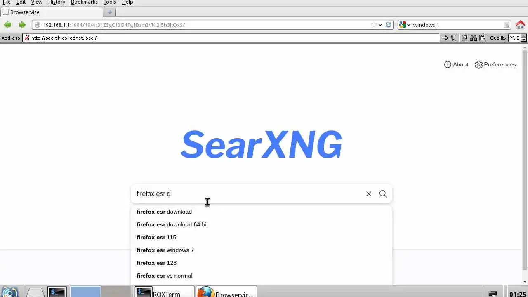Open the History menu
The width and height of the screenshot is (528, 297).
(57, 2)
